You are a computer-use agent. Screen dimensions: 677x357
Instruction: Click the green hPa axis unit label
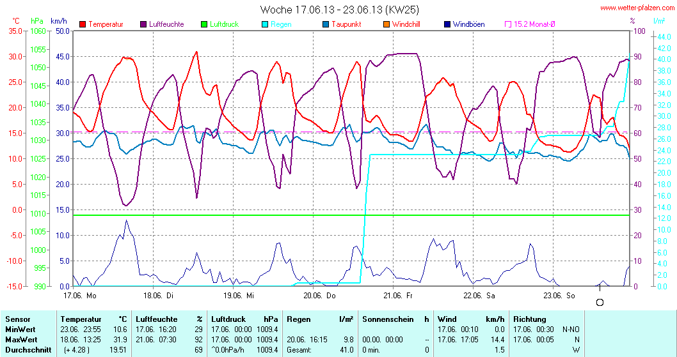[x=37, y=20]
